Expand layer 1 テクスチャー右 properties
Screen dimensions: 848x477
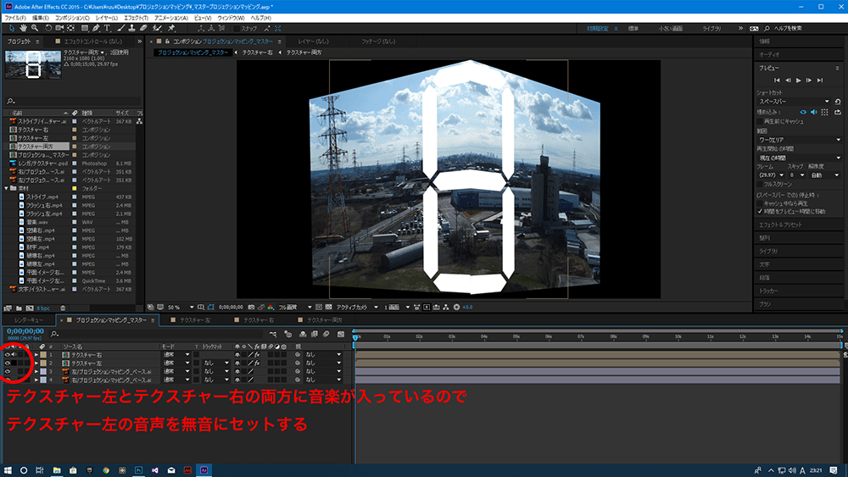point(36,355)
